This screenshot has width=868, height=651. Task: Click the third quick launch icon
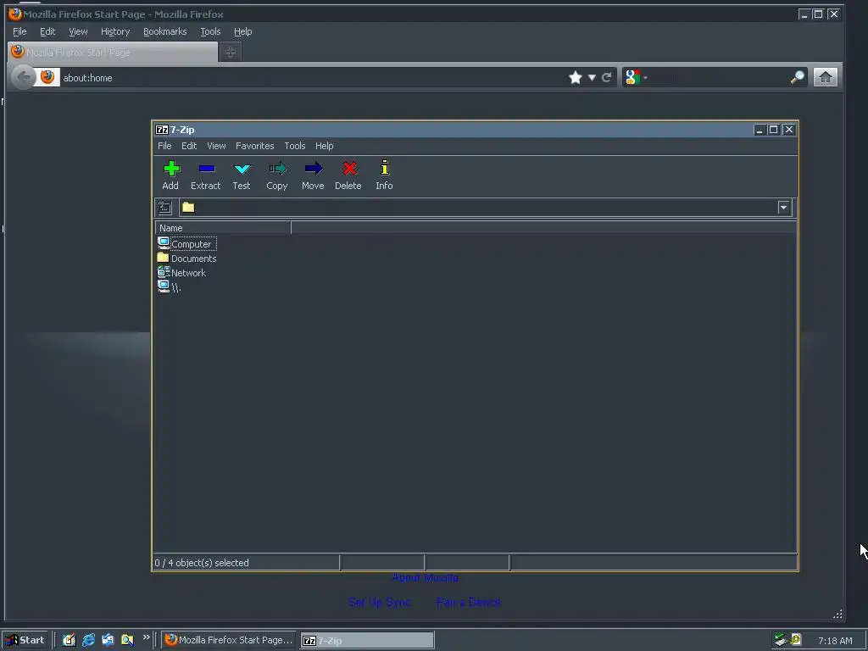click(x=108, y=640)
